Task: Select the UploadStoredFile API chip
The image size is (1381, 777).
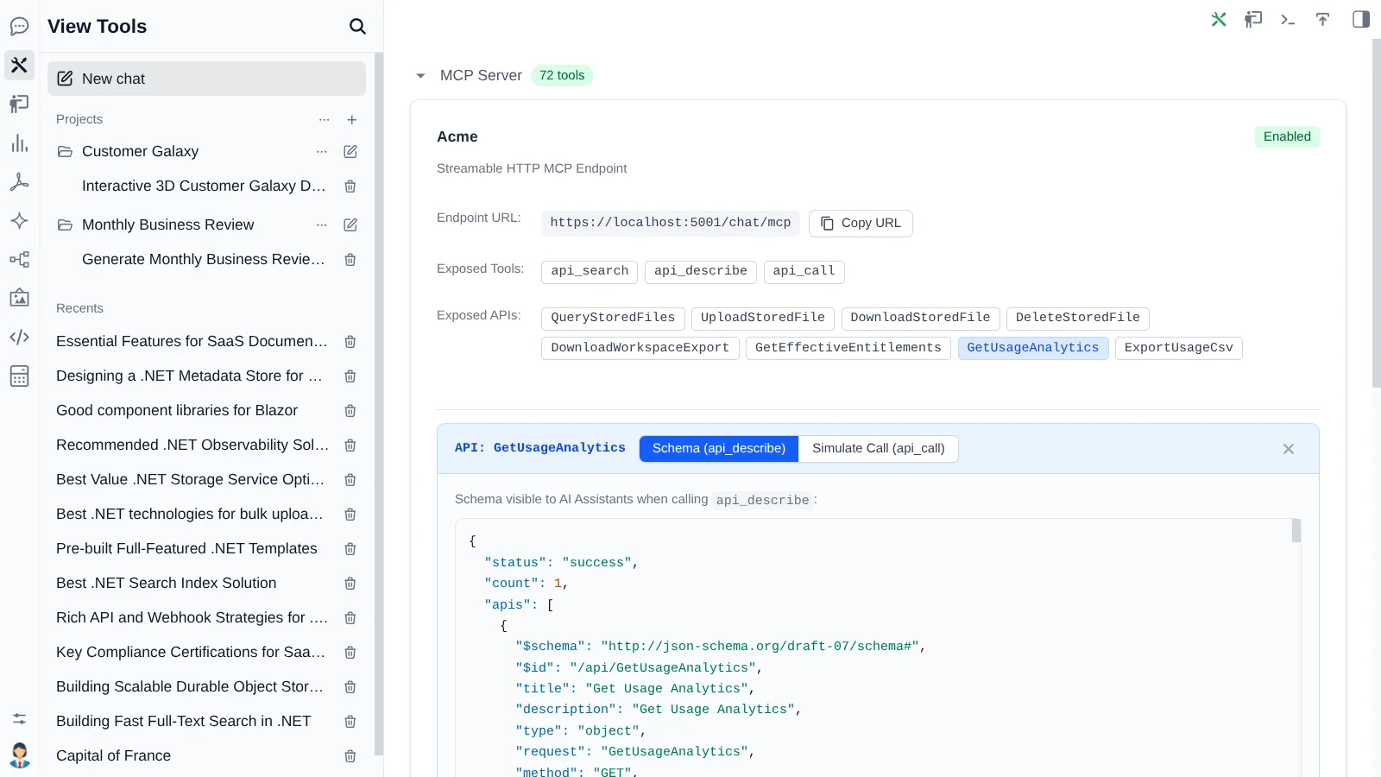Action: point(763,318)
